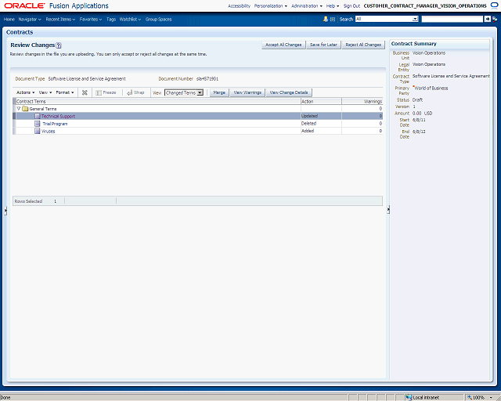Click the View Warnings button

tap(247, 92)
